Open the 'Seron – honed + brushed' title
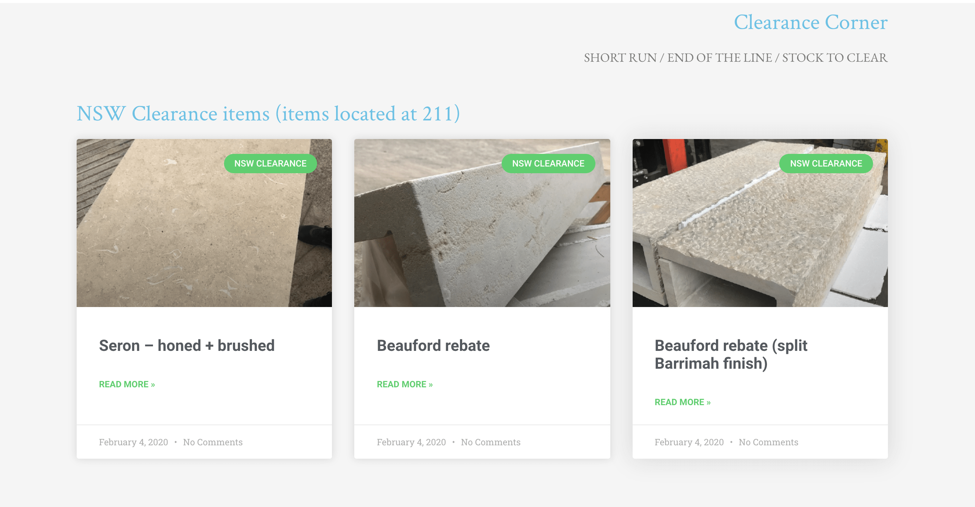This screenshot has width=975, height=507. [x=186, y=345]
